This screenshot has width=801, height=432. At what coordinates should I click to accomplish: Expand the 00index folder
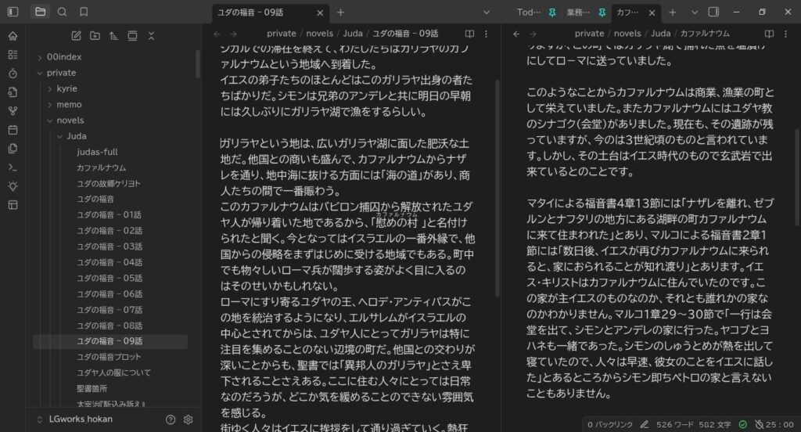(x=64, y=57)
